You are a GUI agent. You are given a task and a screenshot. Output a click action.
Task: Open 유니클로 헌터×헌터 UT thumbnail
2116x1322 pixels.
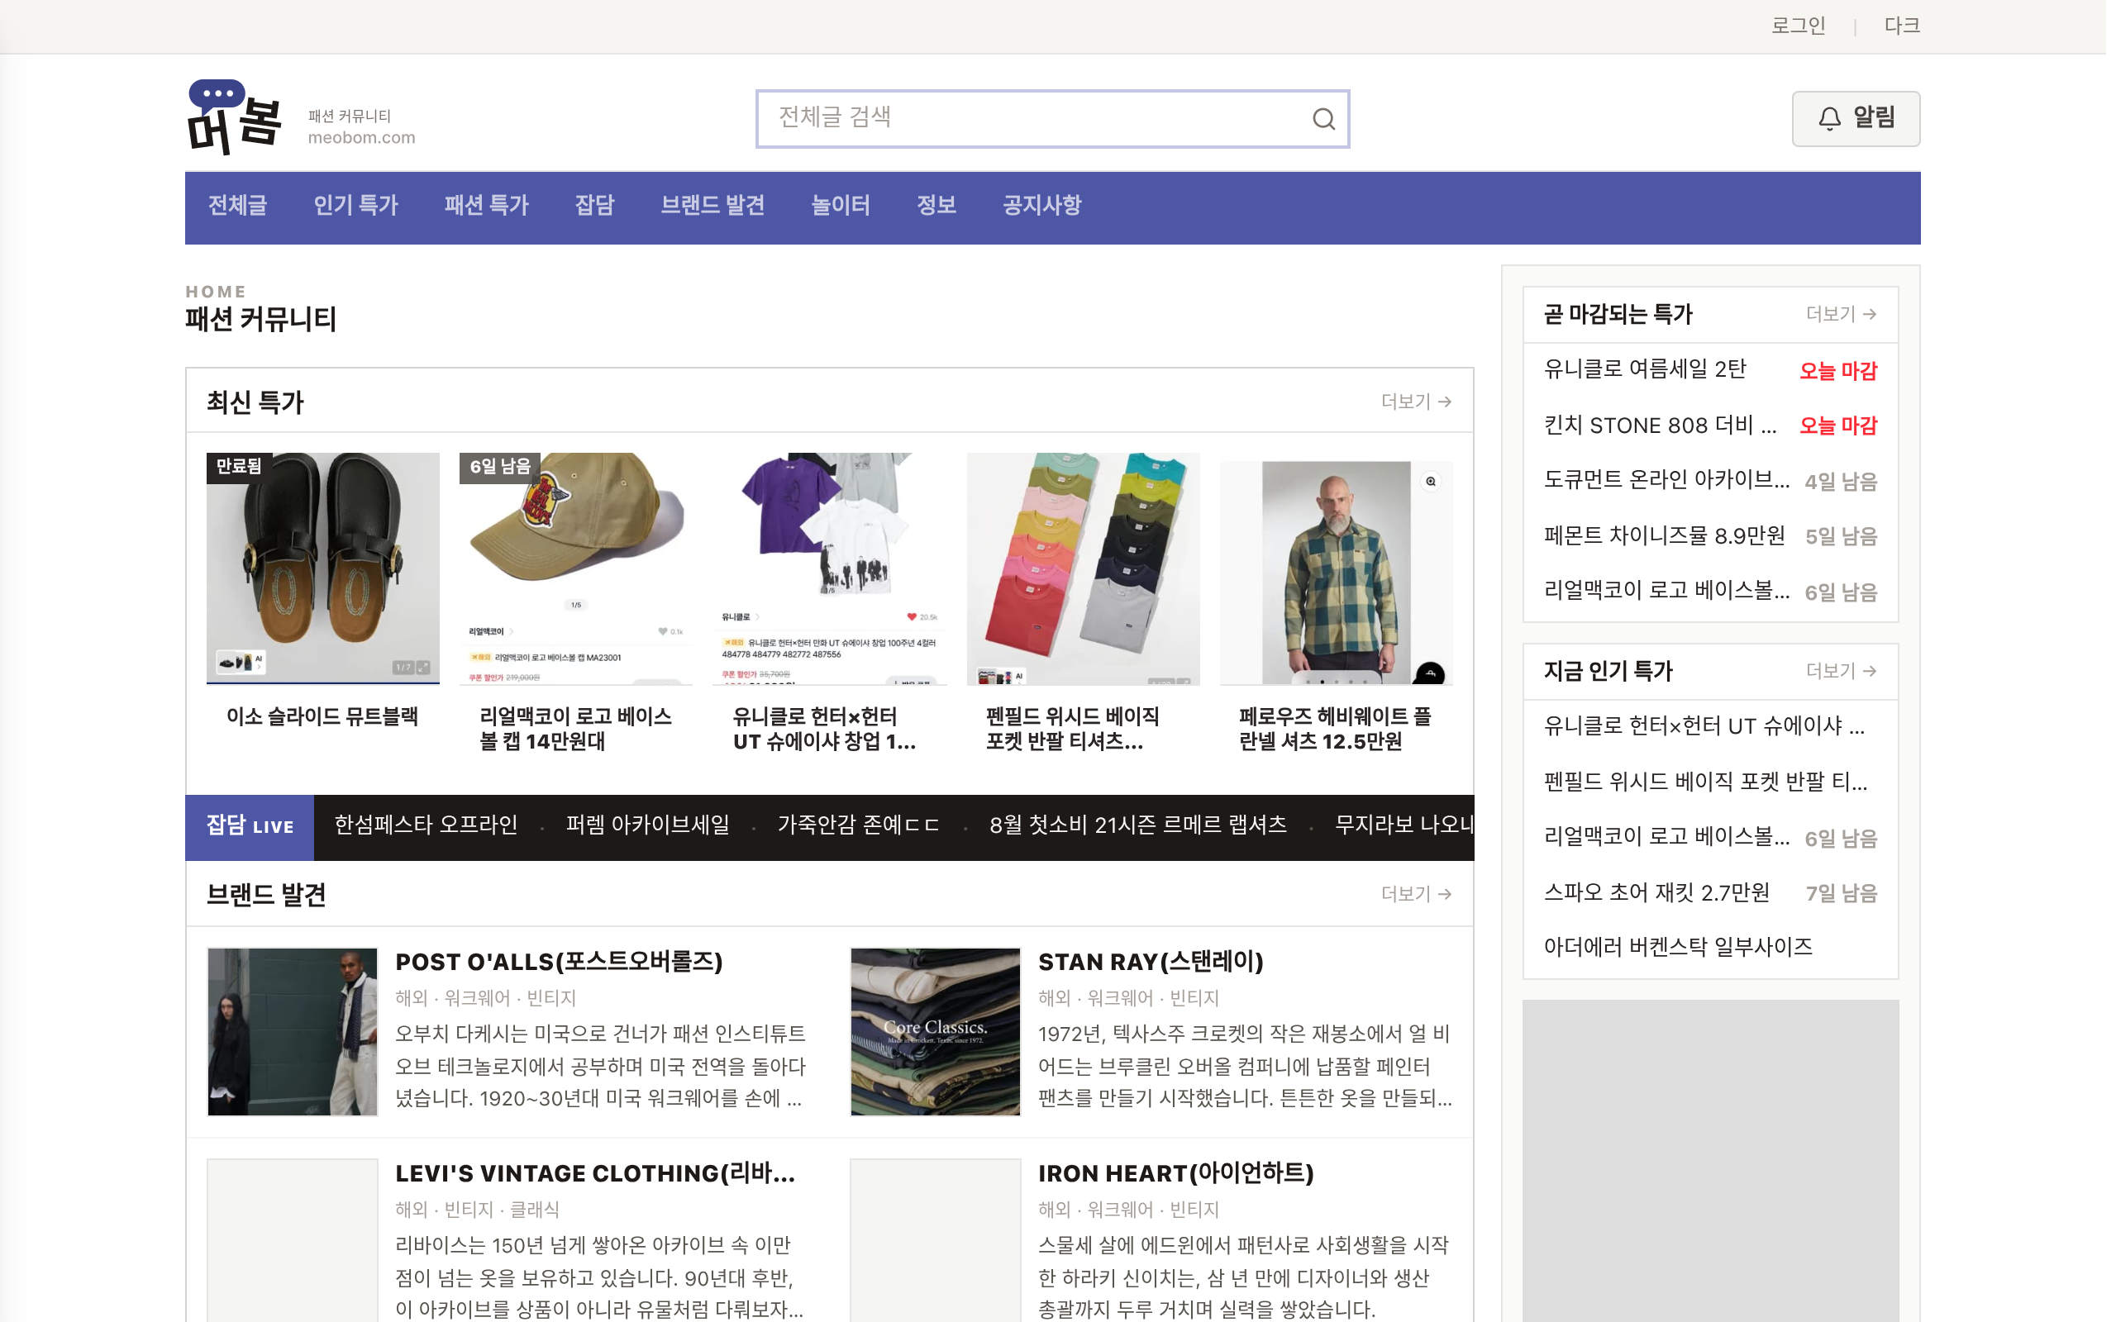click(x=832, y=570)
